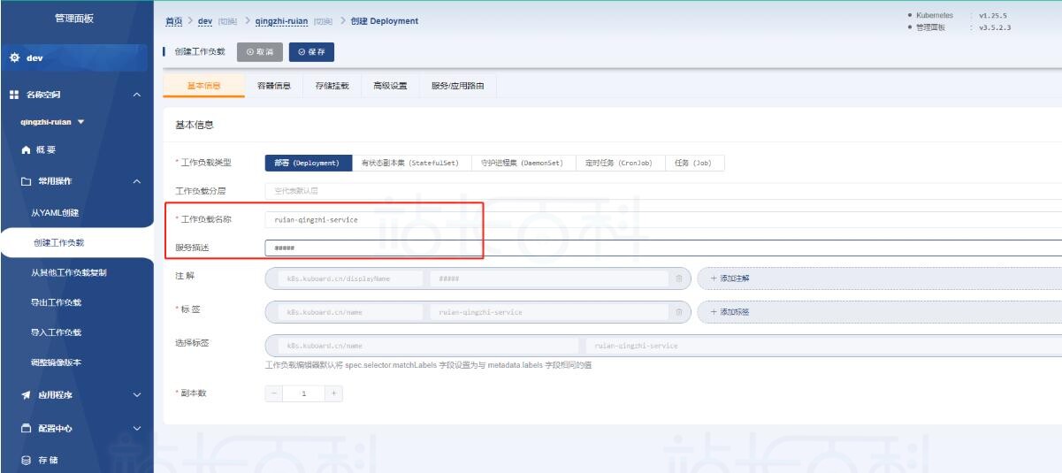Select 有状态副本集 (StatefulSet) workload type
The height and width of the screenshot is (473, 1062).
point(410,164)
